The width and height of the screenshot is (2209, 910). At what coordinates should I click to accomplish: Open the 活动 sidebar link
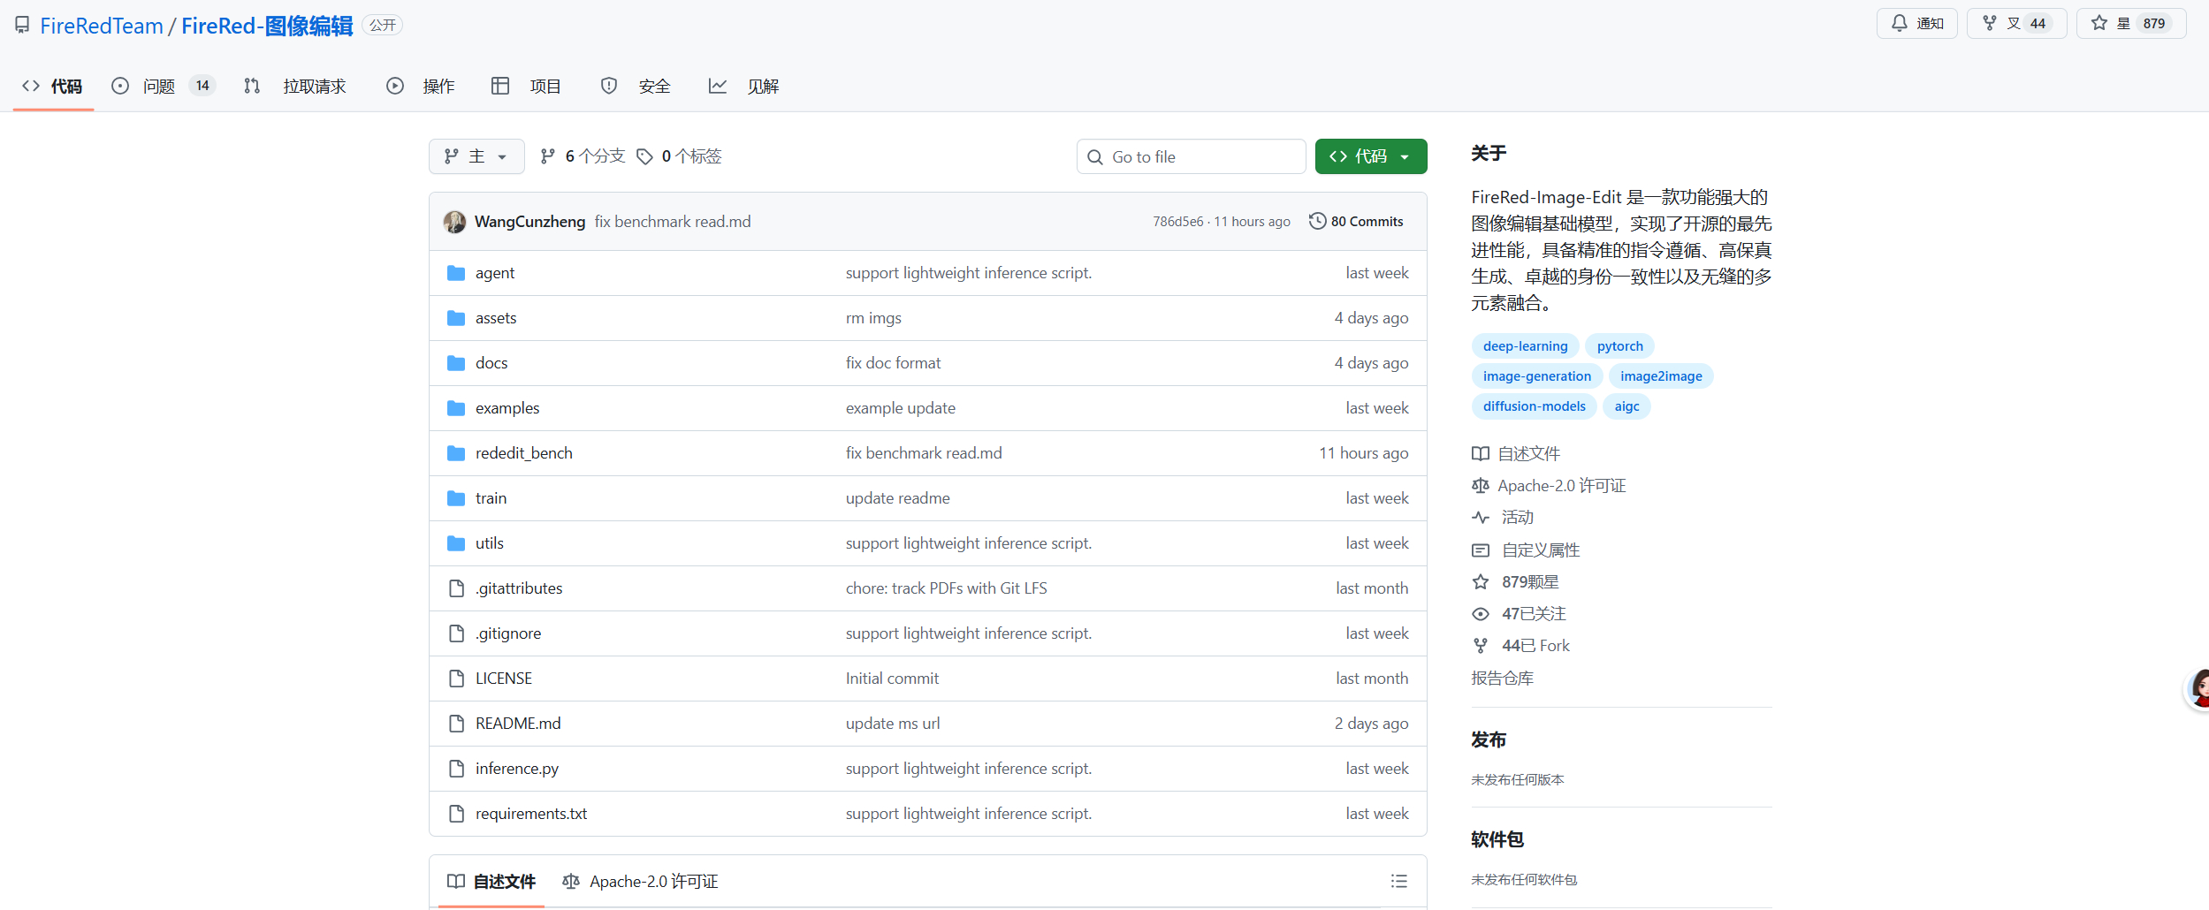1503,518
